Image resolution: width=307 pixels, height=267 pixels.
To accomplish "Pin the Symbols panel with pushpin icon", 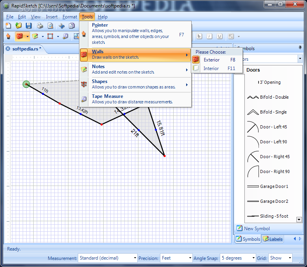I will (300, 48).
